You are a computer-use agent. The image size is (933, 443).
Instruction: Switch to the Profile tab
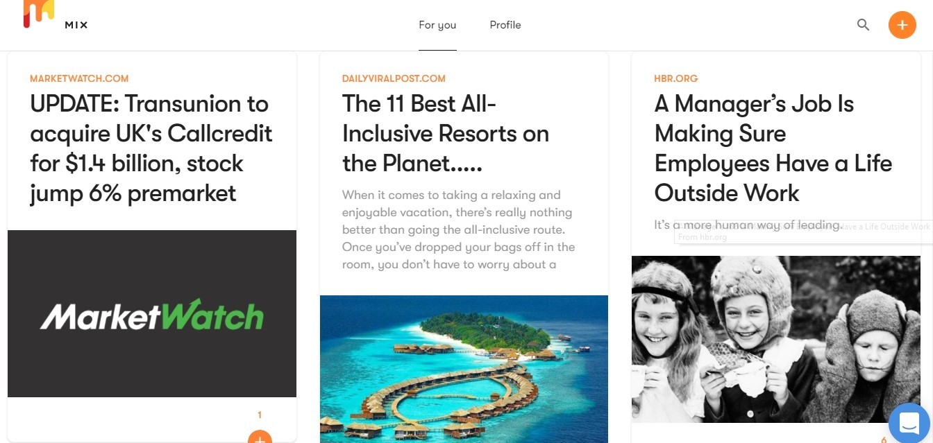(x=505, y=25)
